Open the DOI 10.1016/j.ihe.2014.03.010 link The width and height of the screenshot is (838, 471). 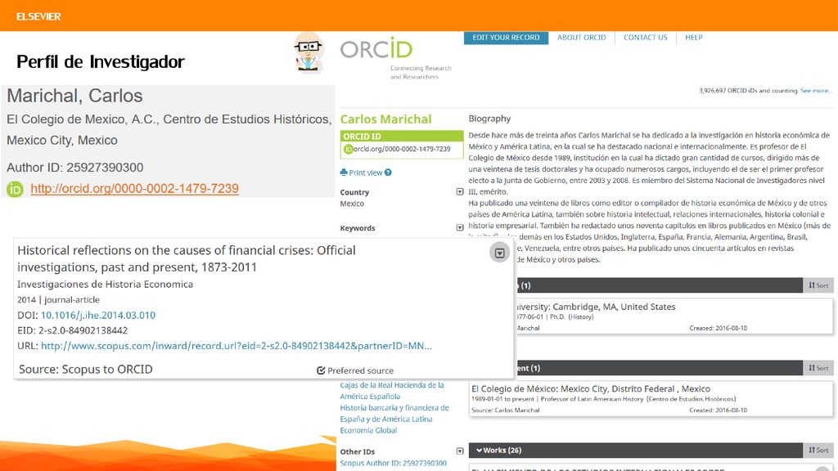98,315
